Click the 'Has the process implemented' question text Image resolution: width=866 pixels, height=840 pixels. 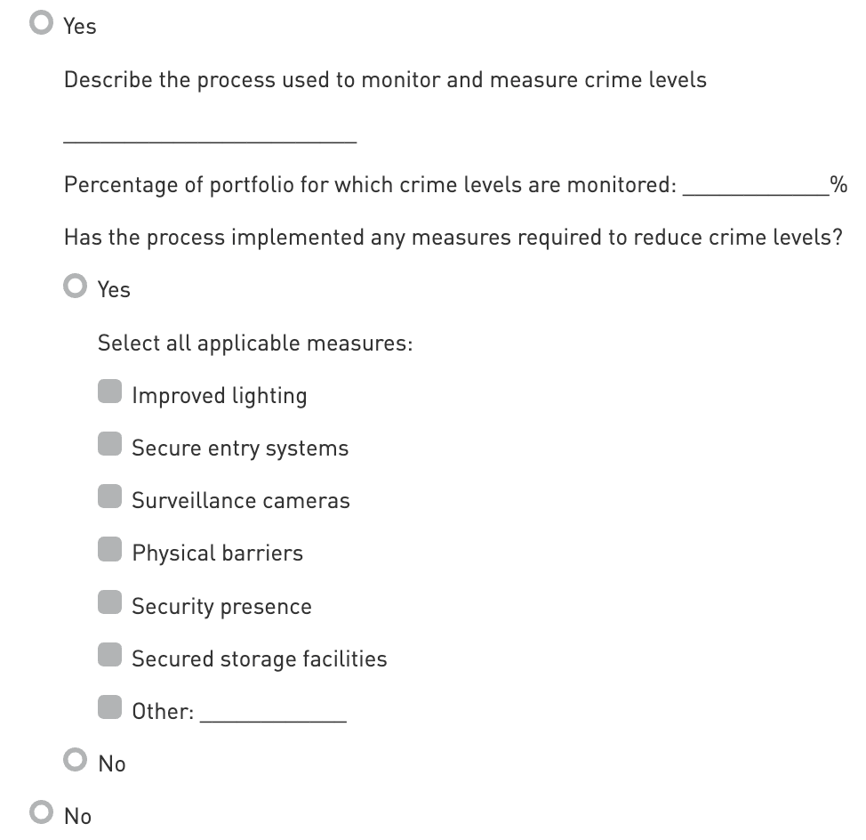click(453, 238)
